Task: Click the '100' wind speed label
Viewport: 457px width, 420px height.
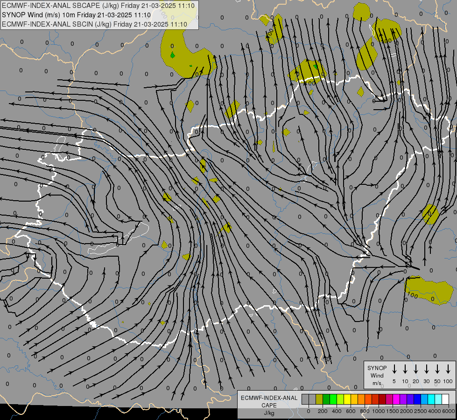Action: pyautogui.click(x=448, y=381)
